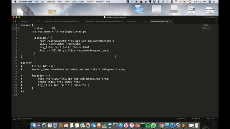This screenshot has width=230, height=129.
Task: Click the server_name *.farmaciasperuanas.pe line
Action: click(x=60, y=32)
